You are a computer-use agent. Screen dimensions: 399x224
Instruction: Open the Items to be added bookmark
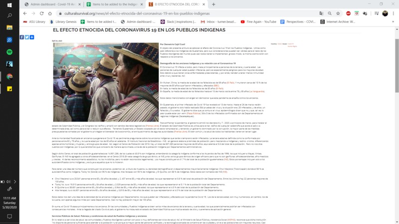[98, 22]
